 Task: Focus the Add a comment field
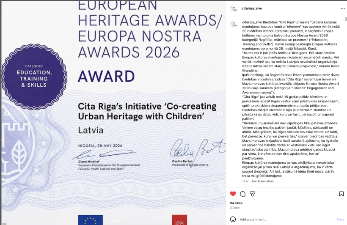286,220
